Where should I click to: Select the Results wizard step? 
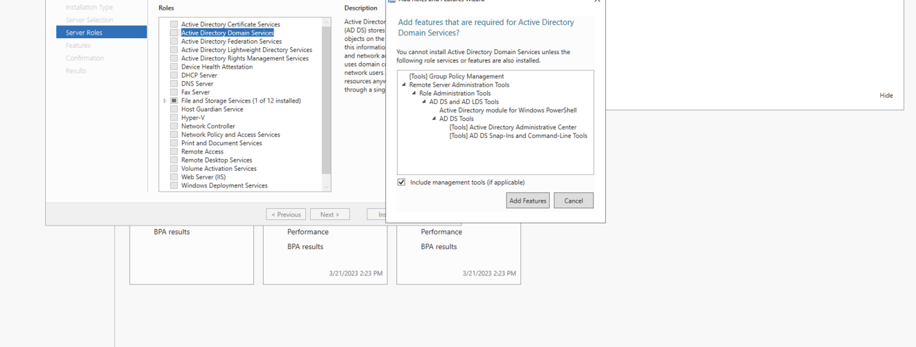tap(76, 71)
